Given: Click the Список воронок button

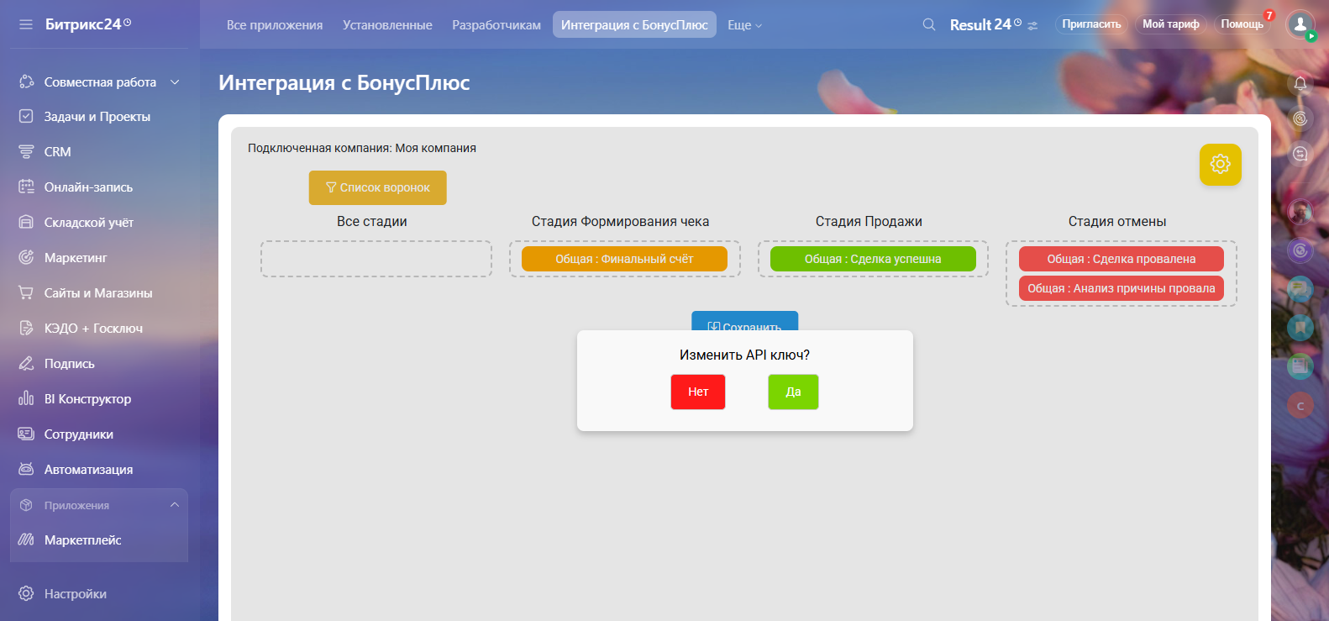Looking at the screenshot, I should pos(378,187).
